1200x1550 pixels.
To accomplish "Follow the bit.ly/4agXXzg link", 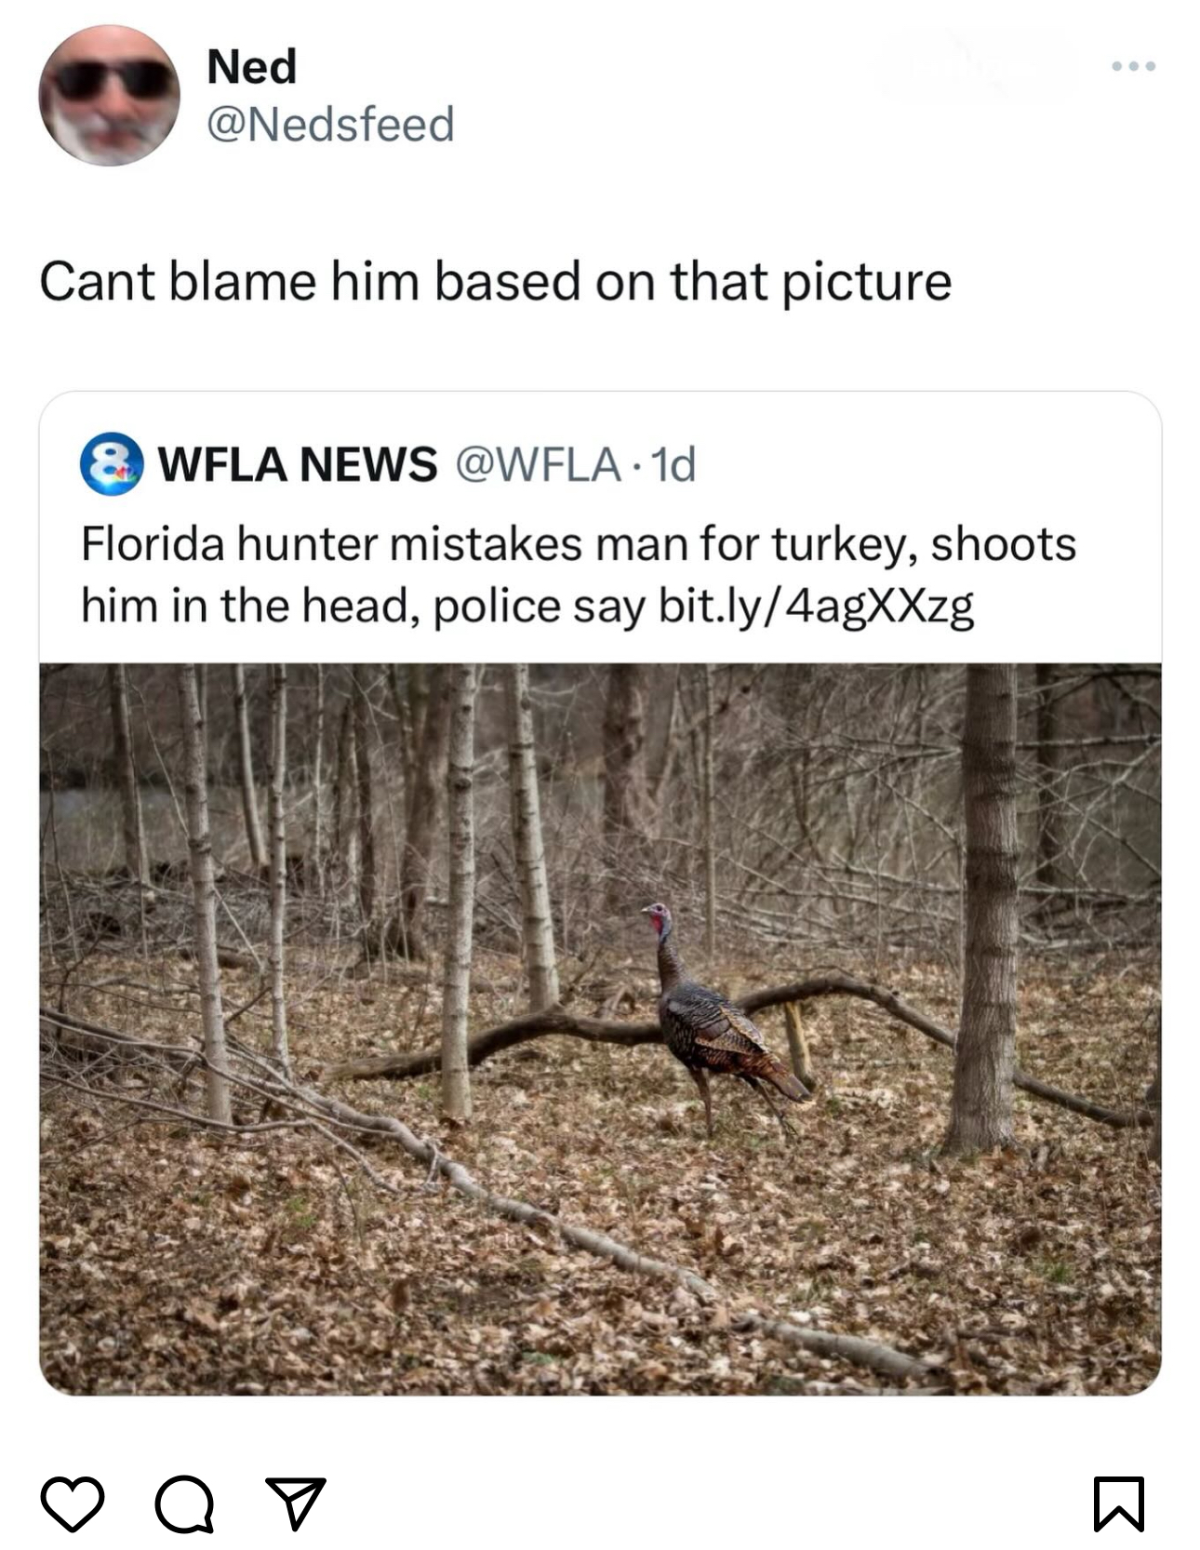I will pyautogui.click(x=816, y=607).
